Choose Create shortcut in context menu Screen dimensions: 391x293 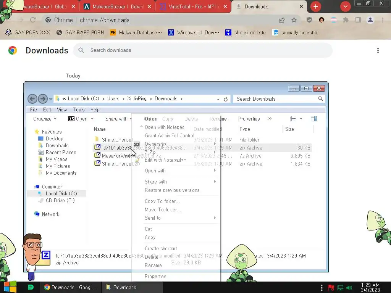(161, 248)
